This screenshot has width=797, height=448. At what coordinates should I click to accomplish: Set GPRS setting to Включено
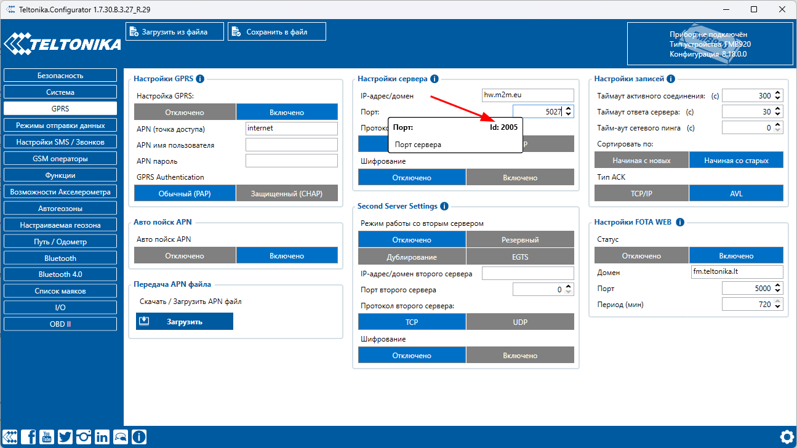287,112
